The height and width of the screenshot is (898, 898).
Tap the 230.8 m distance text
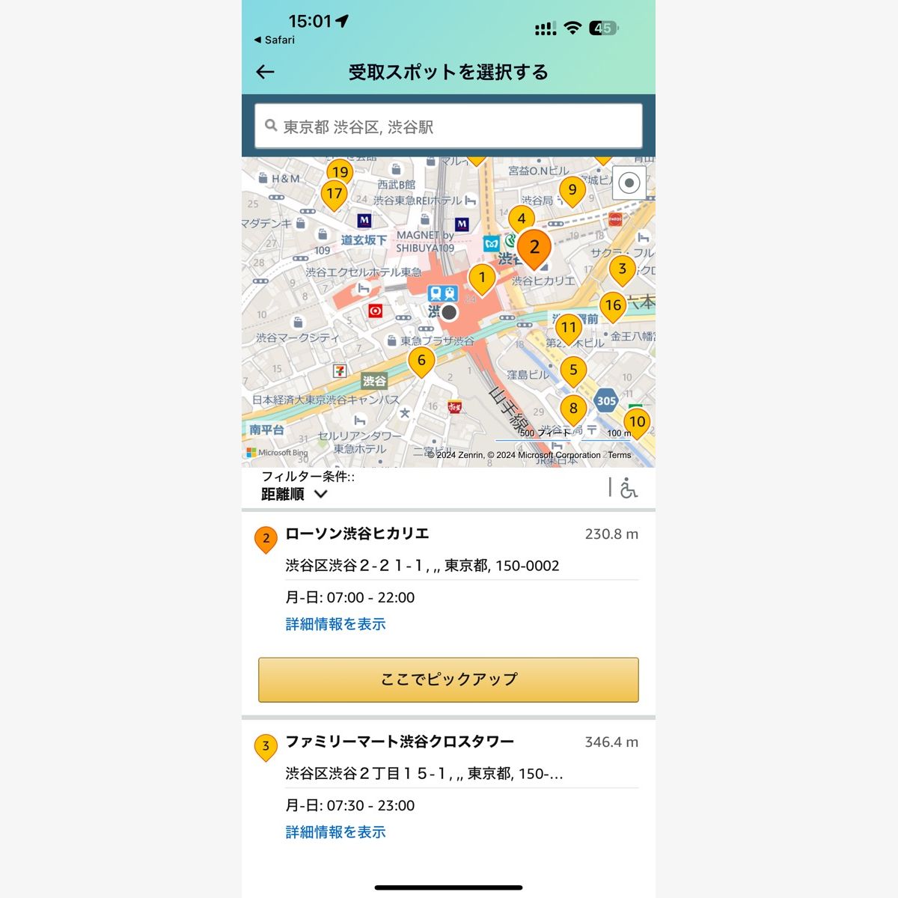tap(611, 534)
